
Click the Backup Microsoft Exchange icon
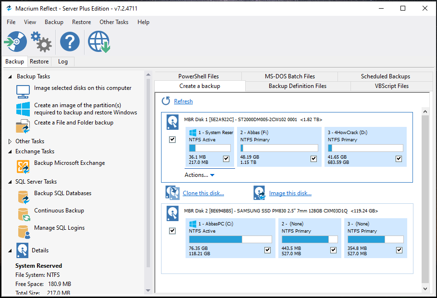pyautogui.click(x=23, y=167)
